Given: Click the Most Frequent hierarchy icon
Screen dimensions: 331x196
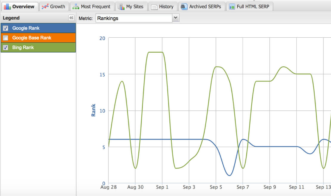Looking at the screenshot, I should (x=76, y=7).
